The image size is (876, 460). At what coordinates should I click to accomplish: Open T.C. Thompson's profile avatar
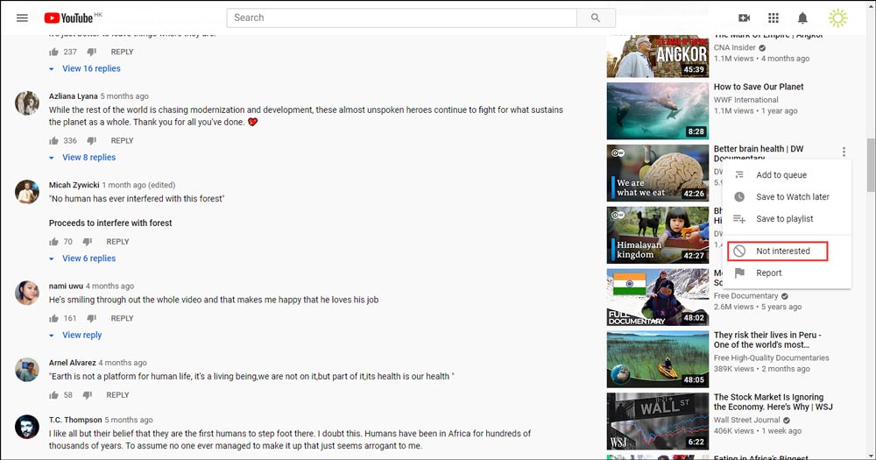[x=27, y=427]
